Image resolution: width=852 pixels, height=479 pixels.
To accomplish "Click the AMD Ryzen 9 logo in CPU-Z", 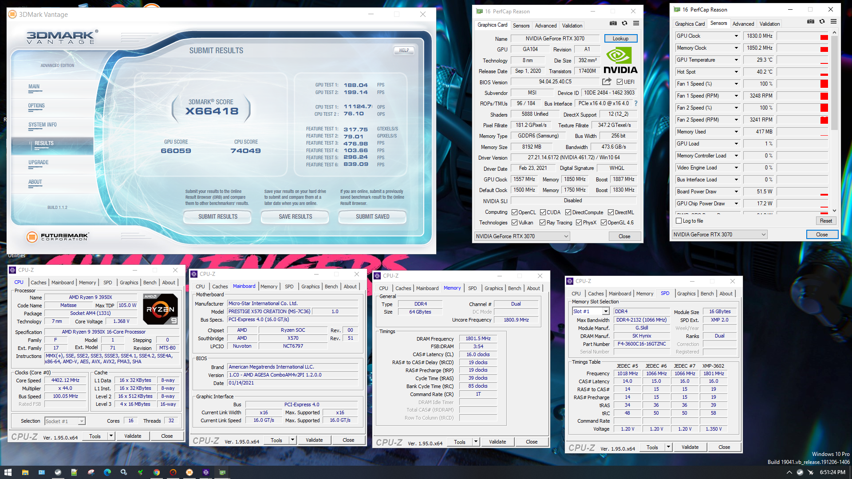I will point(161,309).
